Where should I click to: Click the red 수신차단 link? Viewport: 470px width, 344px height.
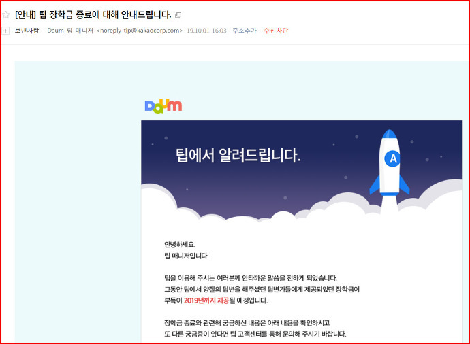276,31
